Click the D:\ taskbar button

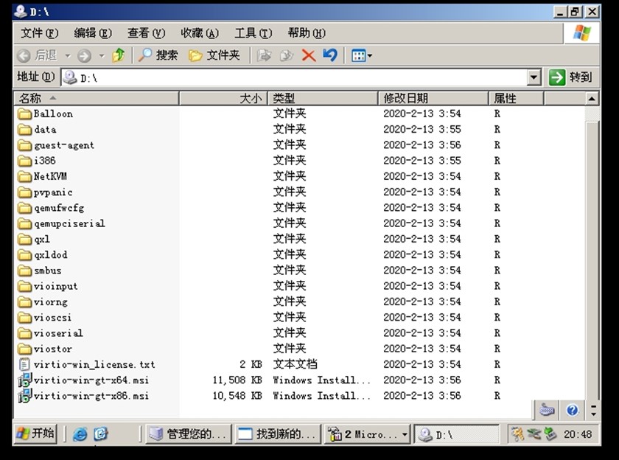(457, 434)
